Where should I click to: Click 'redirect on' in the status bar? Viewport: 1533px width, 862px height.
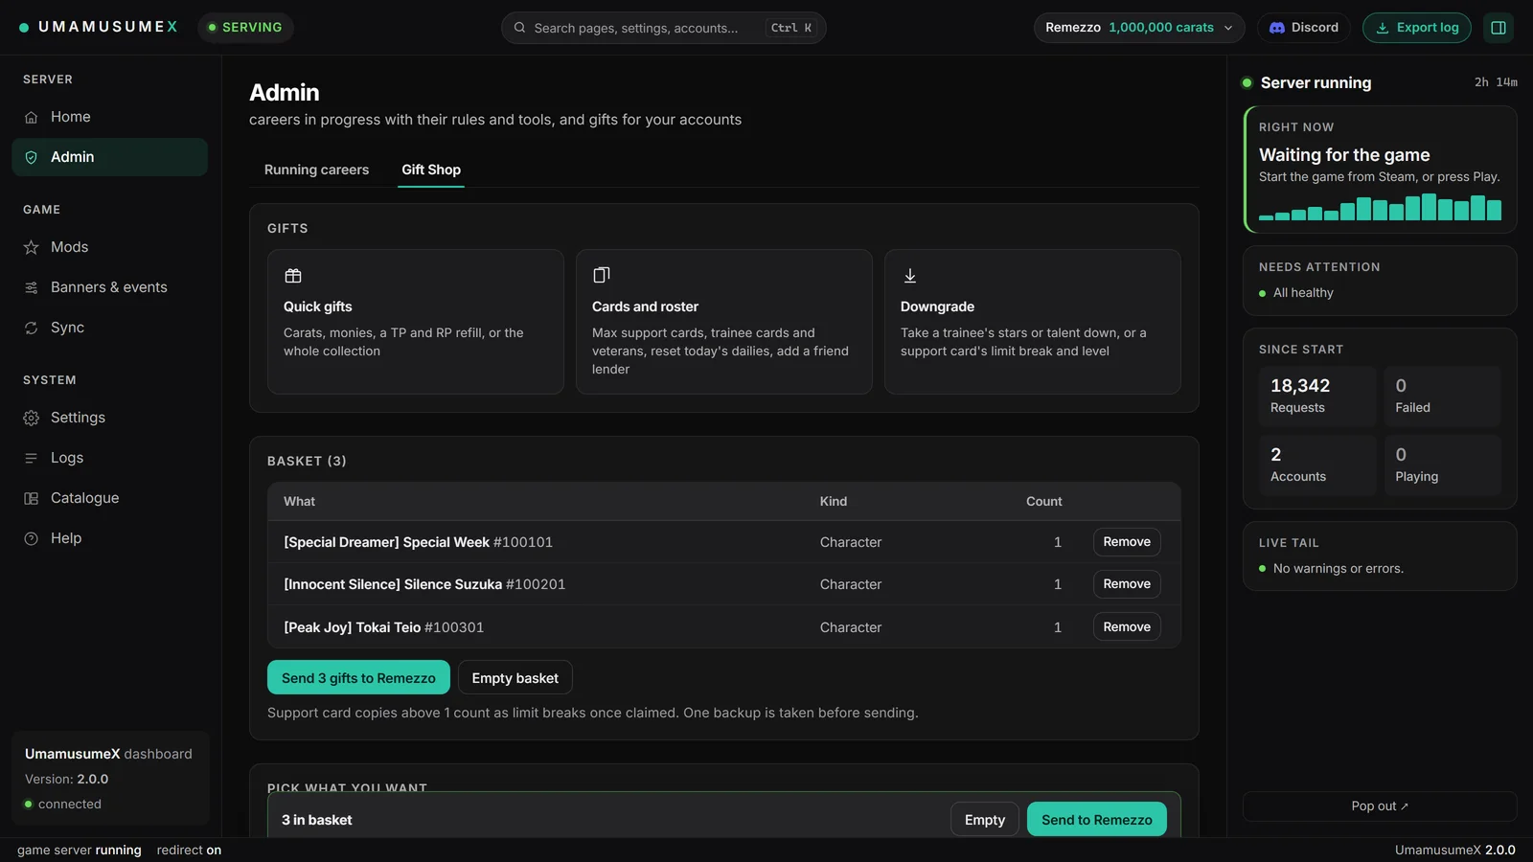point(189,850)
